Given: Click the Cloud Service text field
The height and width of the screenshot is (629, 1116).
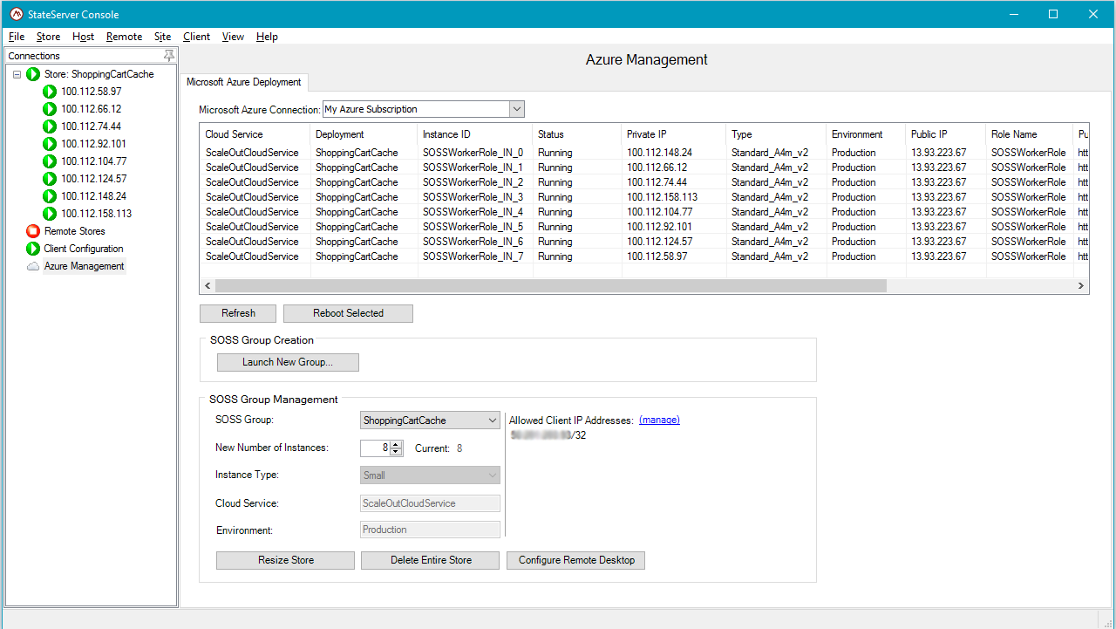Looking at the screenshot, I should point(431,503).
